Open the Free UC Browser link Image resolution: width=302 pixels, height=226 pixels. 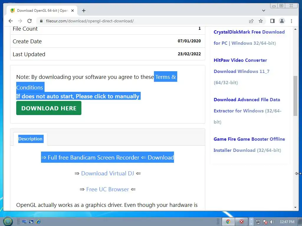click(x=107, y=189)
